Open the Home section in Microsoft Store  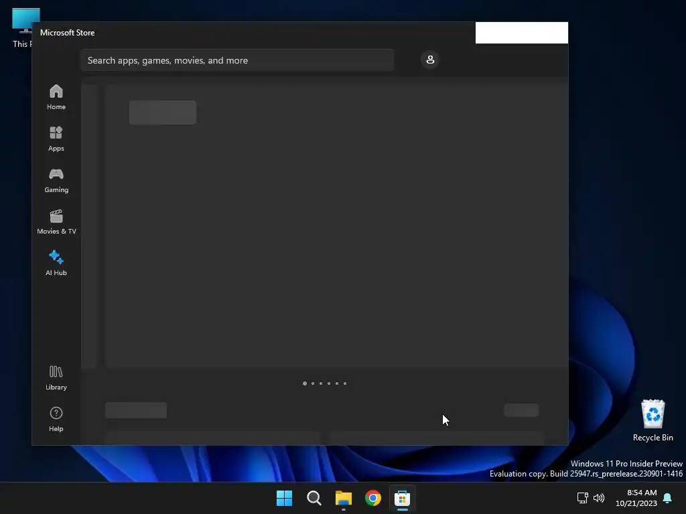tap(56, 97)
